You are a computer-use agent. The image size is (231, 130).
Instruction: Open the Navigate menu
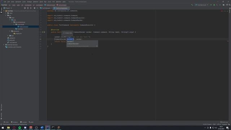(x=18, y=1)
